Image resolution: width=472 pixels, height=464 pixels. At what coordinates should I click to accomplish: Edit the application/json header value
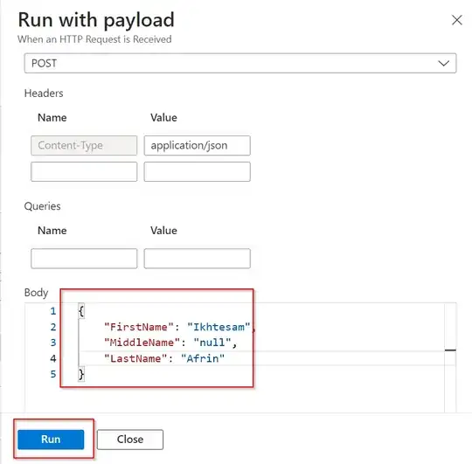(x=198, y=145)
